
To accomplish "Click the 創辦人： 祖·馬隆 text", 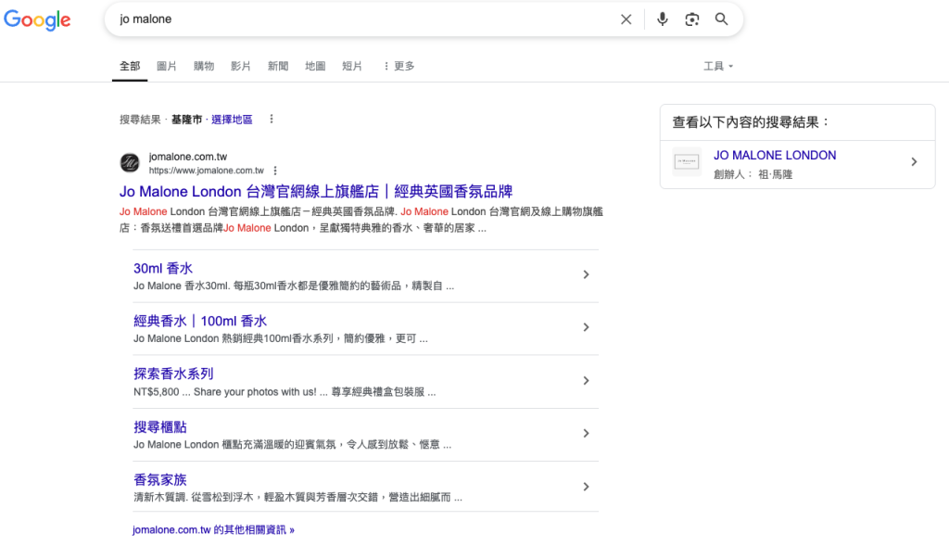I will tap(753, 174).
